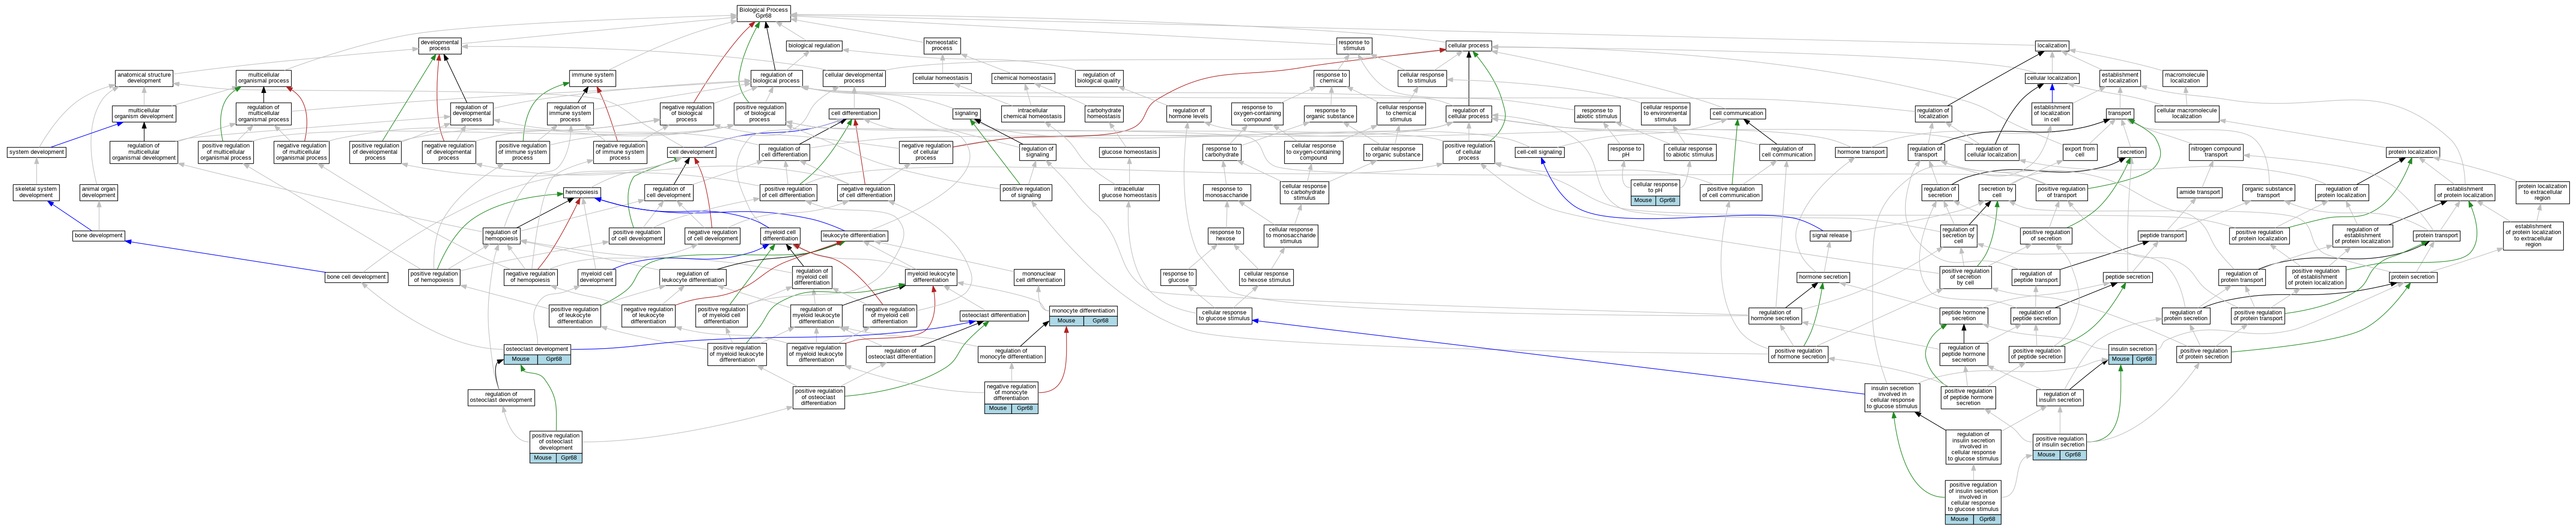This screenshot has height=529, width=2576.
Task: Click 'intracellular glucose homeostasis' node
Action: tap(1129, 192)
